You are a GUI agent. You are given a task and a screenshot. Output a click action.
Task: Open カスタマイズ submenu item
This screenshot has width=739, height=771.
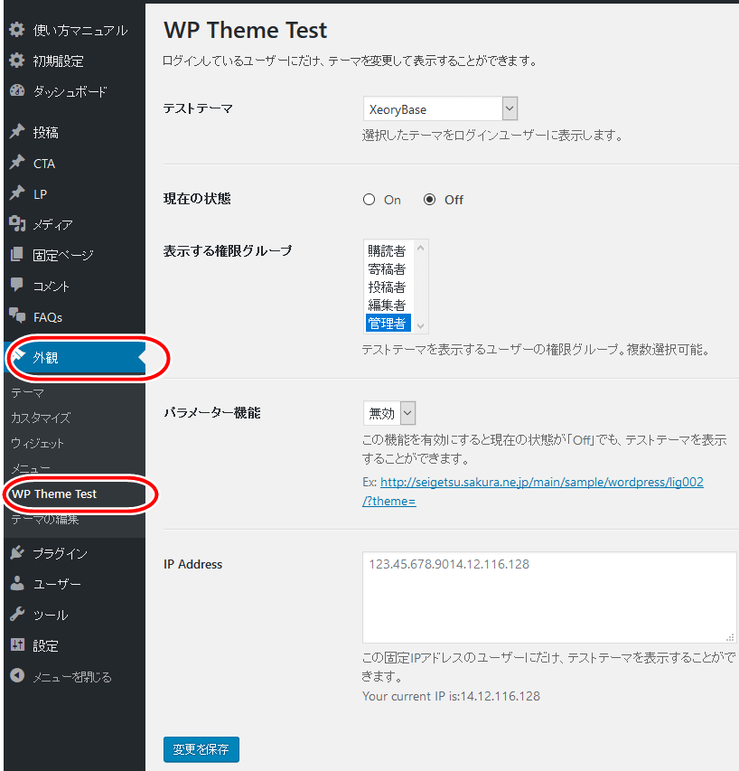[41, 418]
